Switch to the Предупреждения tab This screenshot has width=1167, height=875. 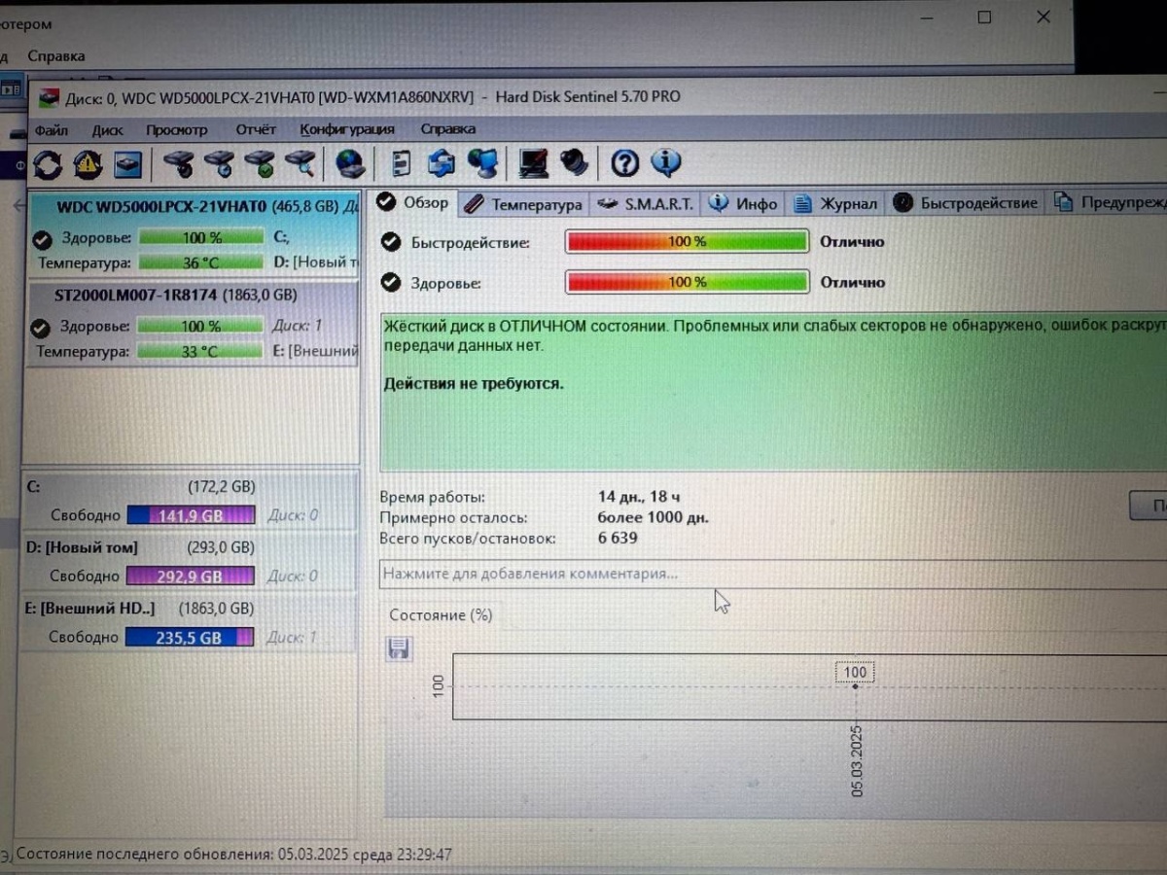(1108, 203)
